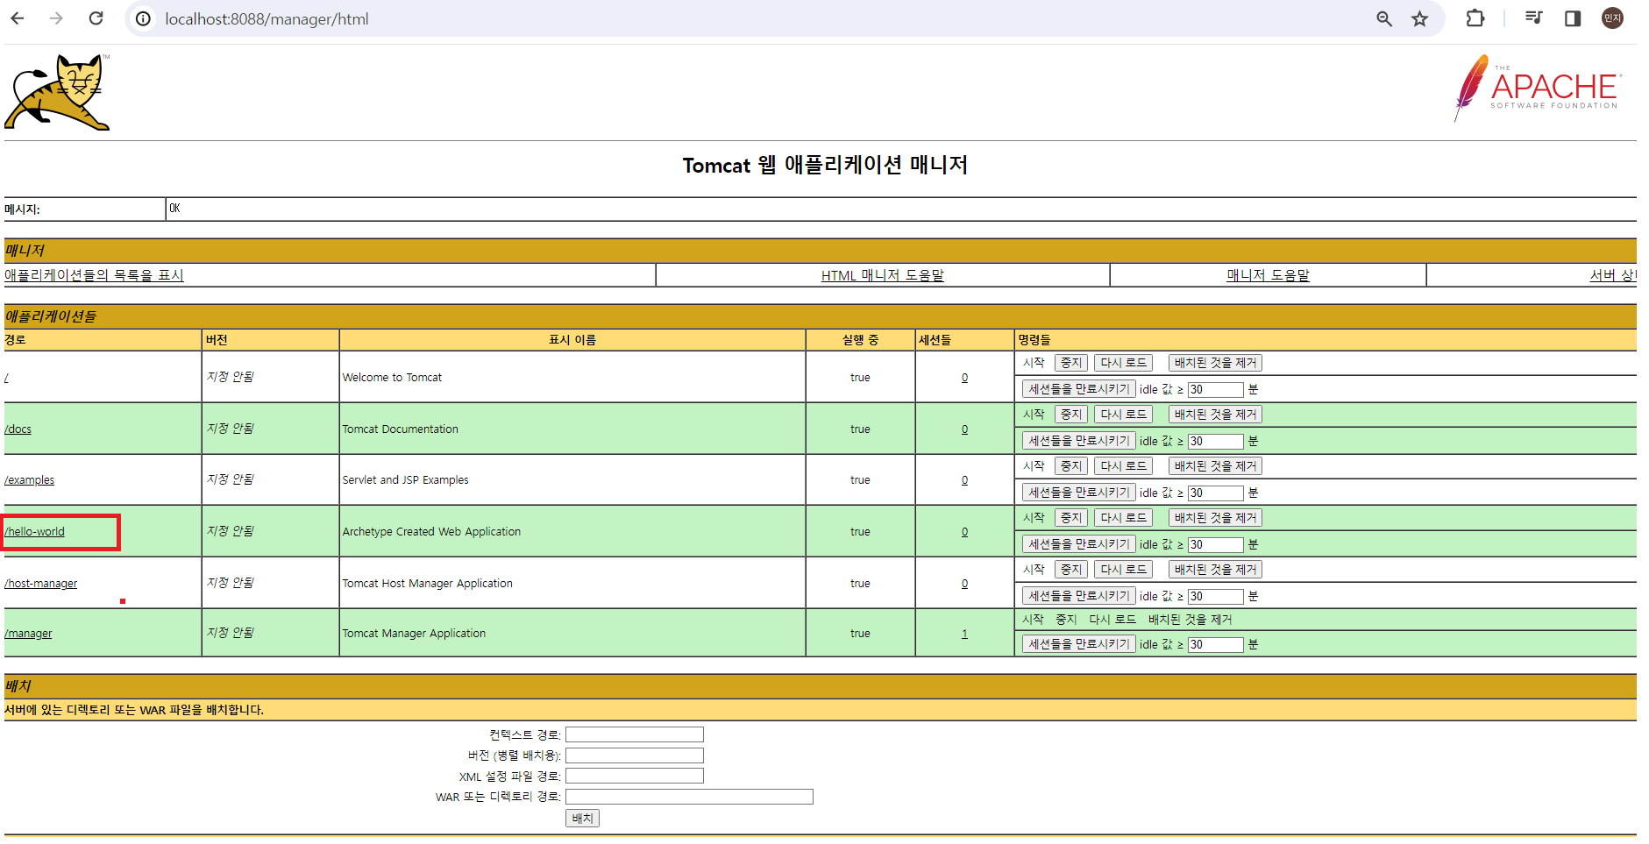This screenshot has width=1649, height=844.
Task: Focus the 버전 (병렬 배치용) input field
Action: pyautogui.click(x=635, y=755)
